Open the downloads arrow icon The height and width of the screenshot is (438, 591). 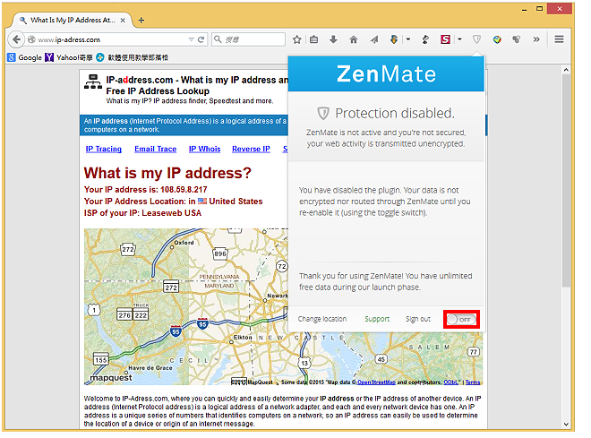(333, 39)
